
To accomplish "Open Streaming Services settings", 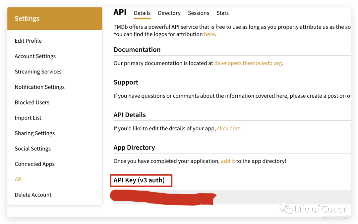I will point(38,71).
